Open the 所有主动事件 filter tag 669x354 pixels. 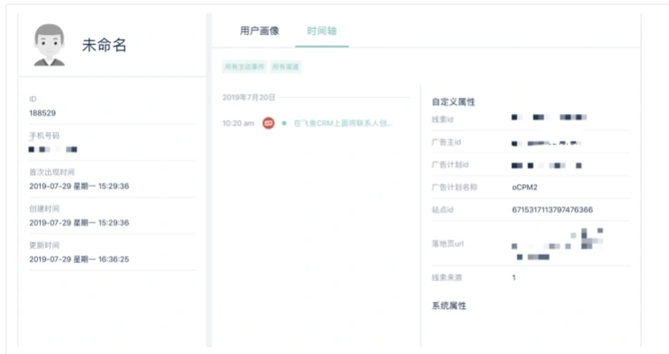245,67
